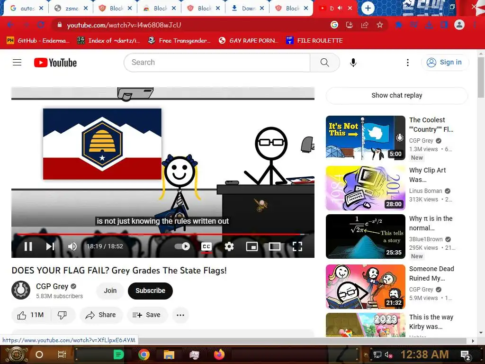Open the Index of ~dartz bookmark
The image size is (485, 364).
tap(108, 41)
